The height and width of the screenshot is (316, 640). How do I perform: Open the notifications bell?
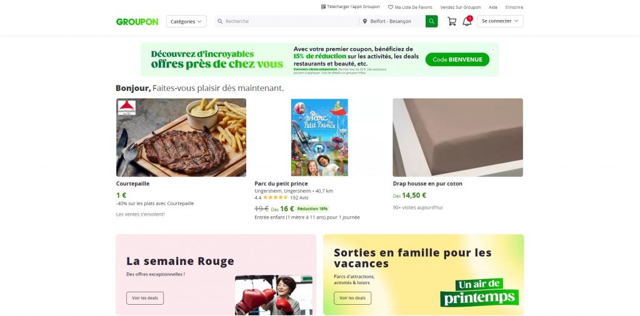coord(467,22)
